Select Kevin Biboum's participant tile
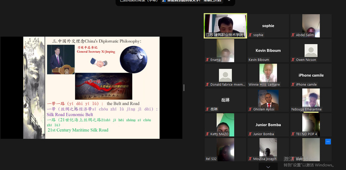 pyautogui.click(x=268, y=51)
